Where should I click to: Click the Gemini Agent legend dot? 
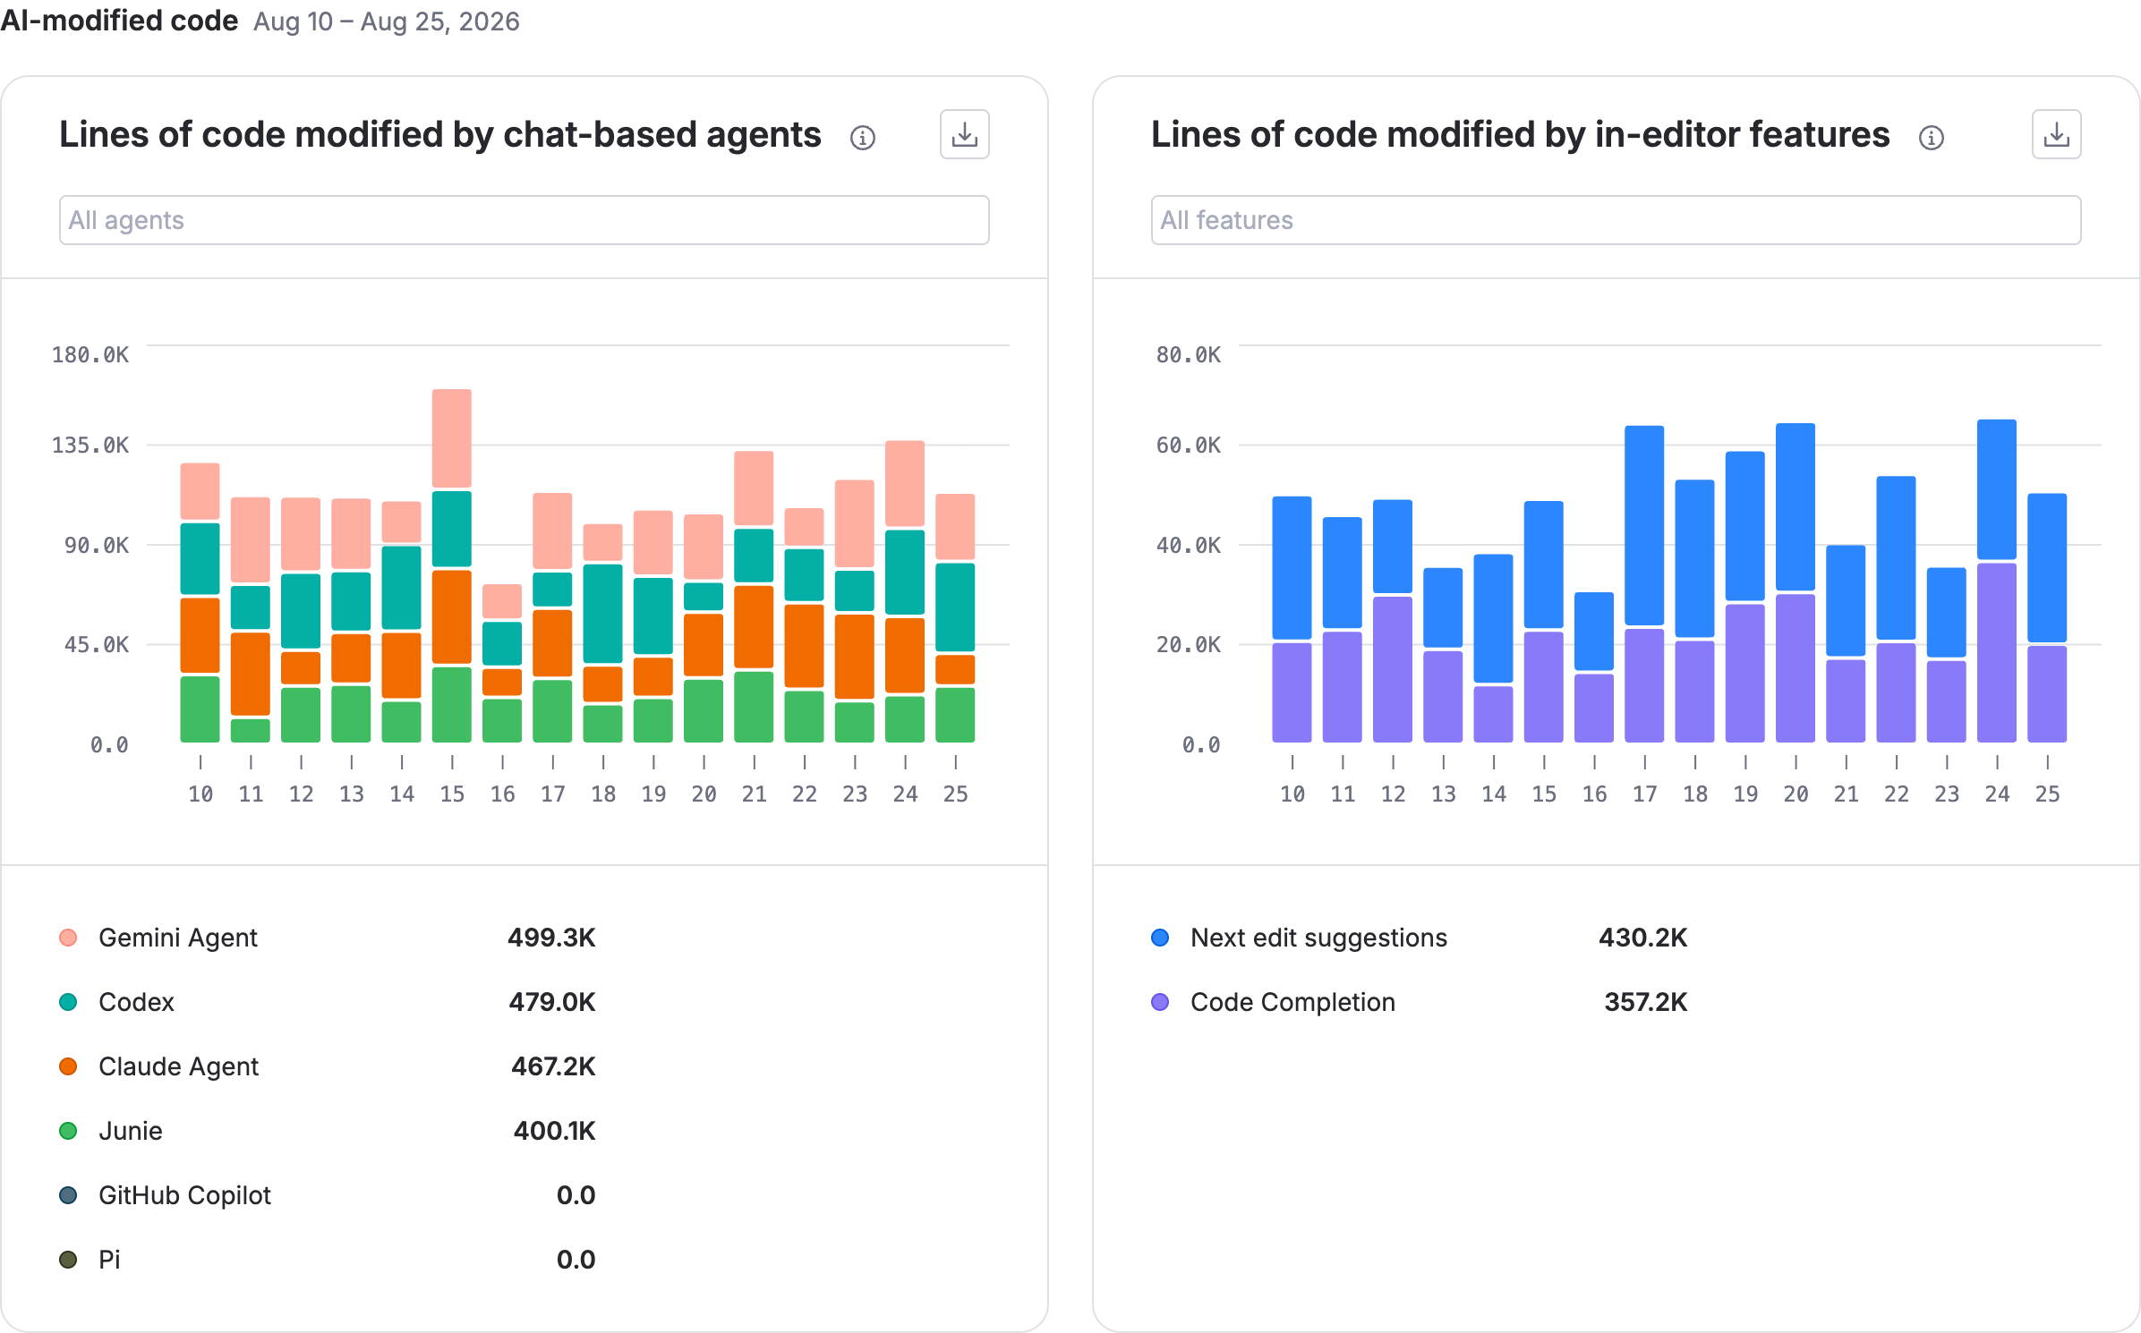pos(68,938)
